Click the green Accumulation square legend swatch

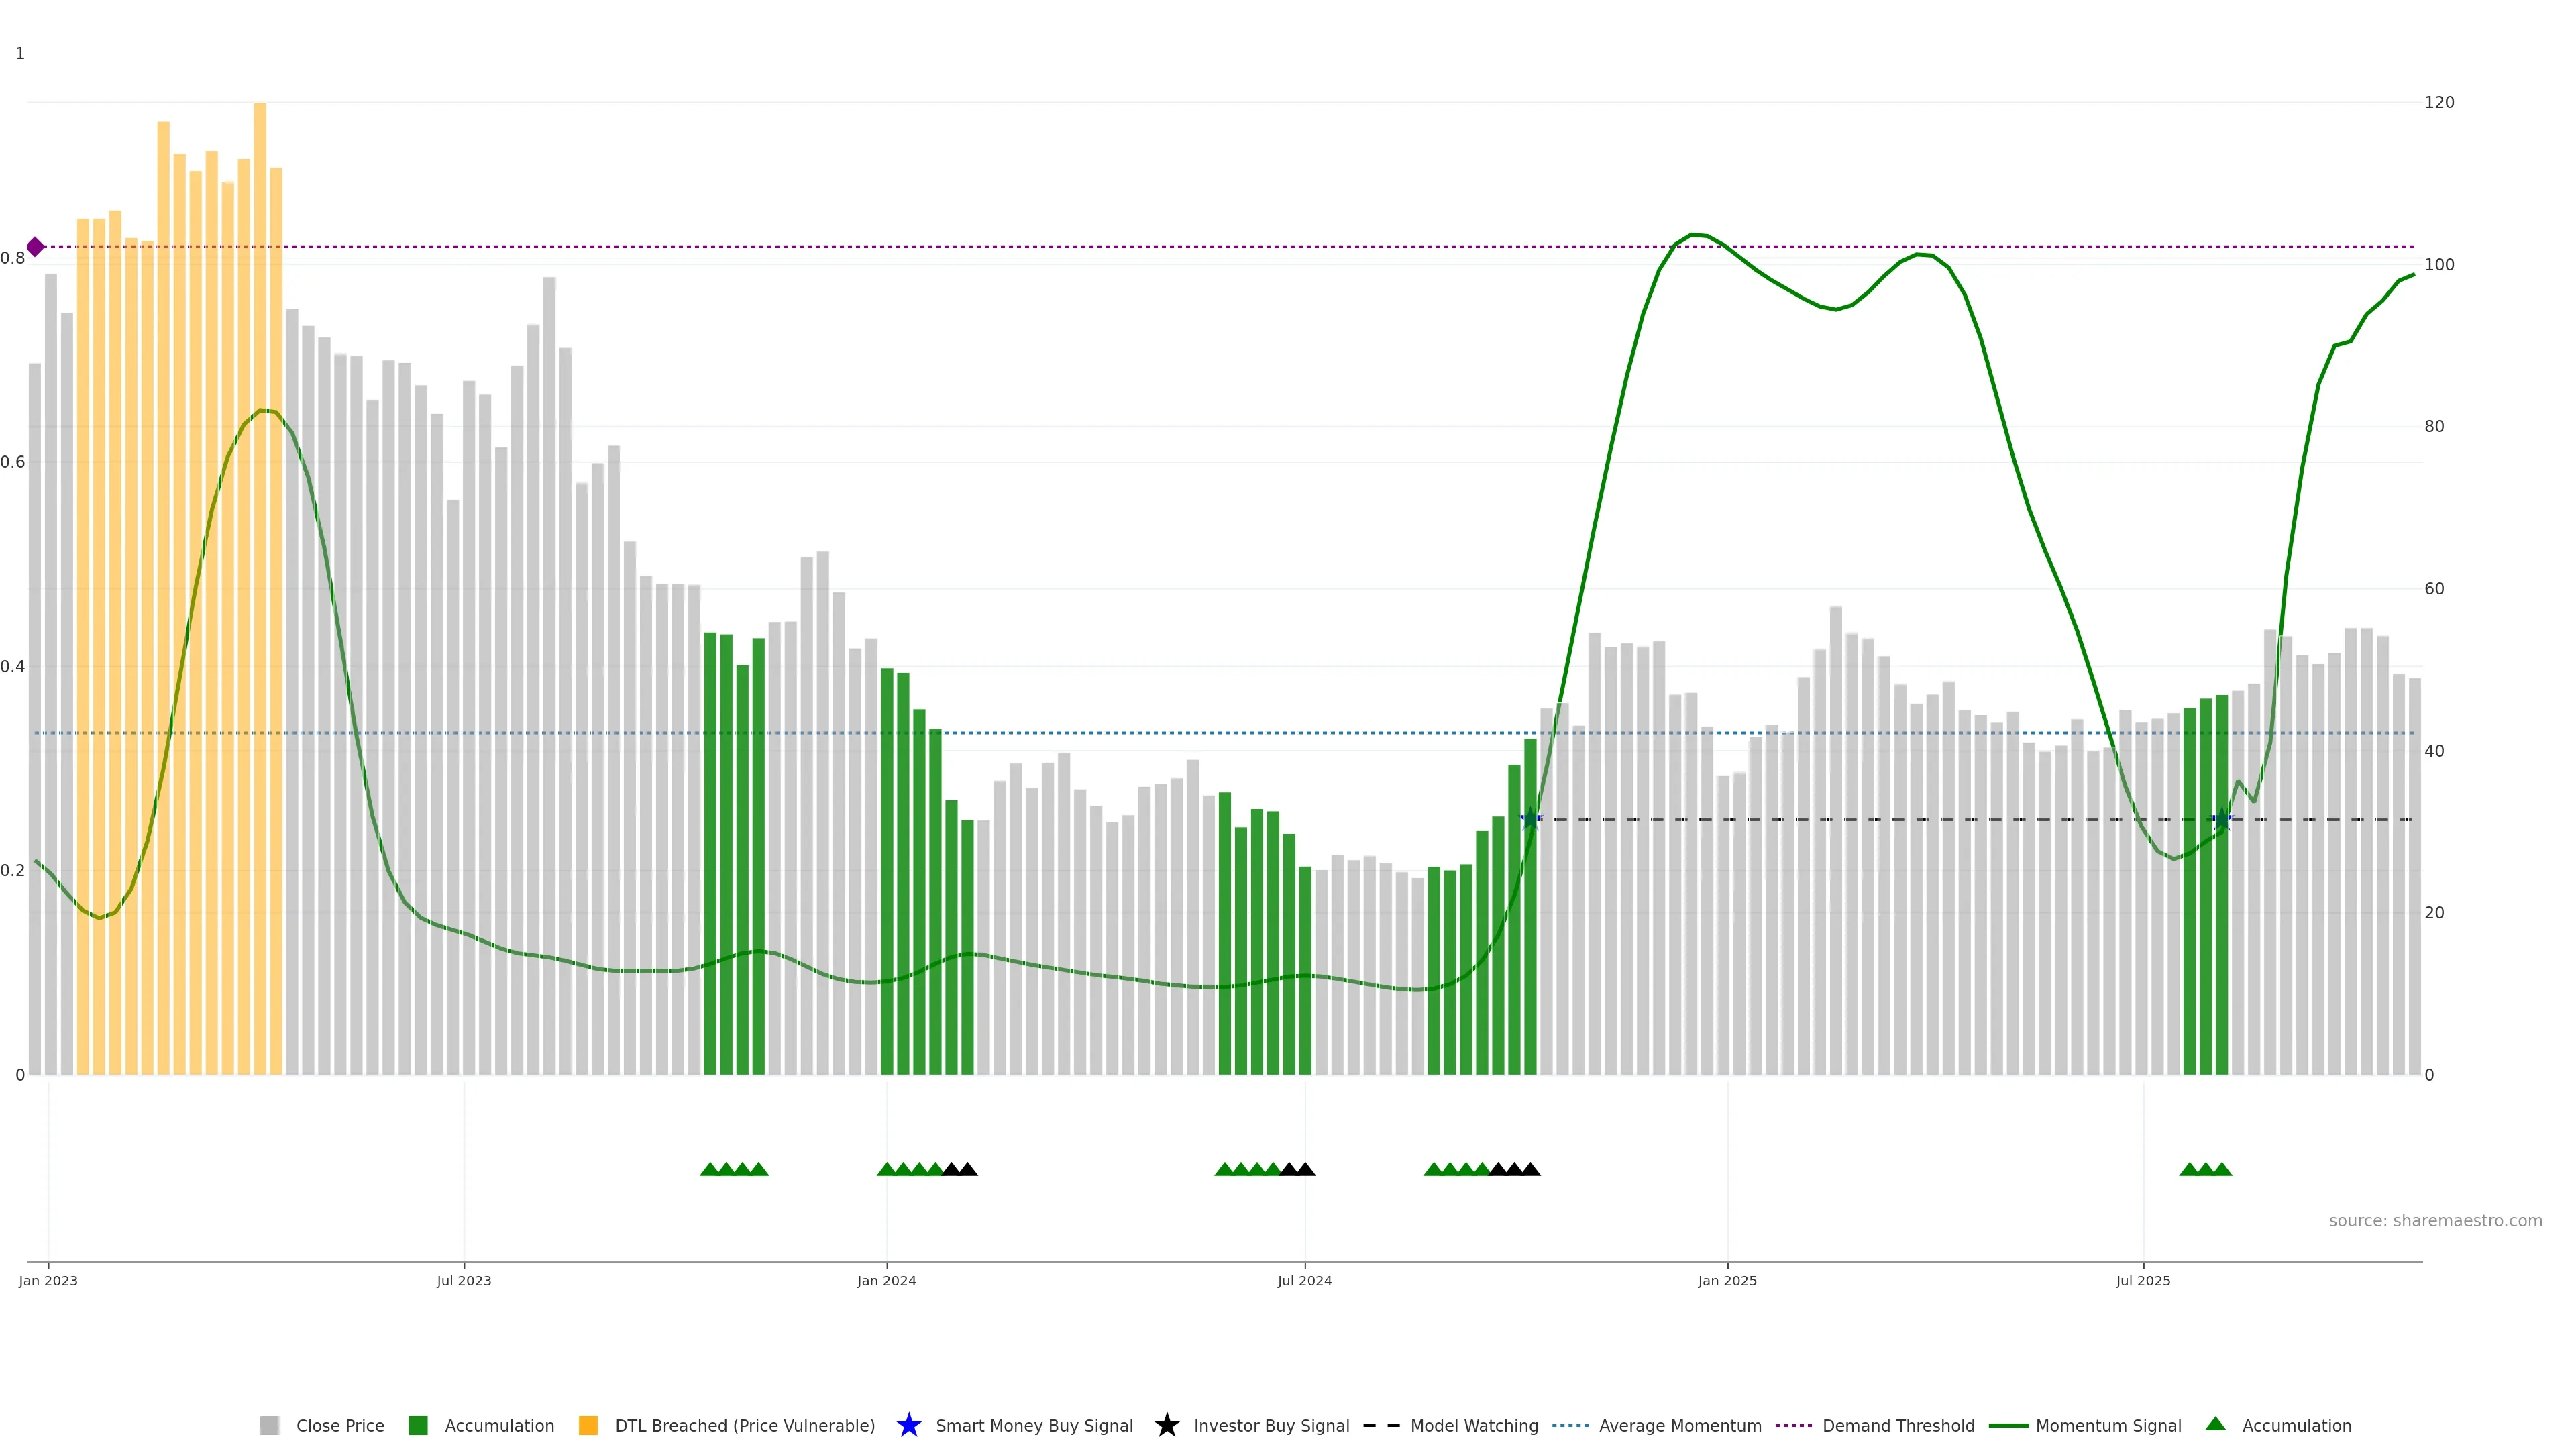click(418, 1426)
